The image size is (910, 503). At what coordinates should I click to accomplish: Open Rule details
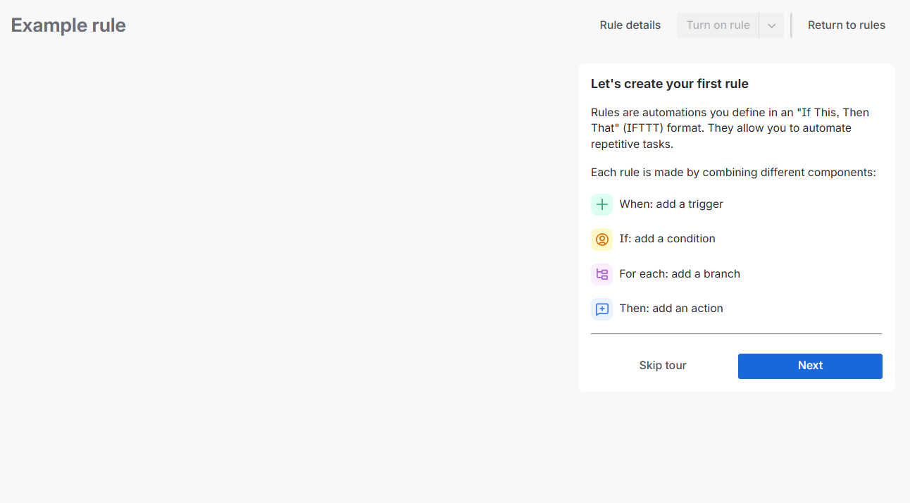coord(630,25)
